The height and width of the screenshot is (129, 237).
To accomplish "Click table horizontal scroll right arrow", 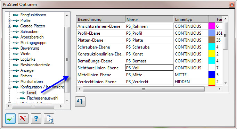I will (x=220, y=89).
